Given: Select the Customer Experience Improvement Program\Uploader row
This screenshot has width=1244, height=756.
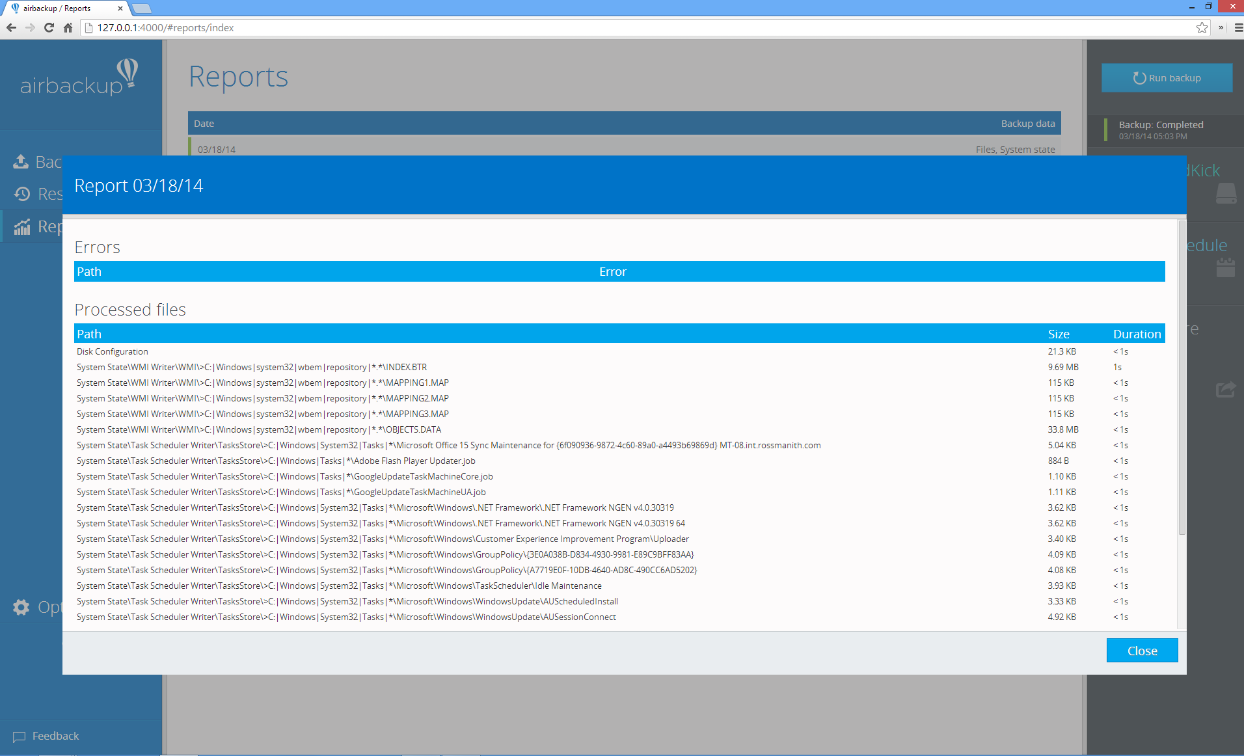Looking at the screenshot, I should 619,539.
